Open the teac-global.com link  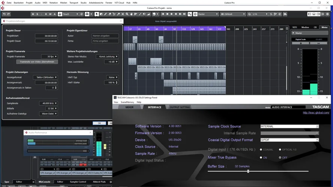coord(316,113)
